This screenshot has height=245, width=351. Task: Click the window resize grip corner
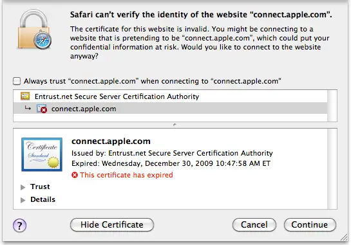(x=344, y=237)
